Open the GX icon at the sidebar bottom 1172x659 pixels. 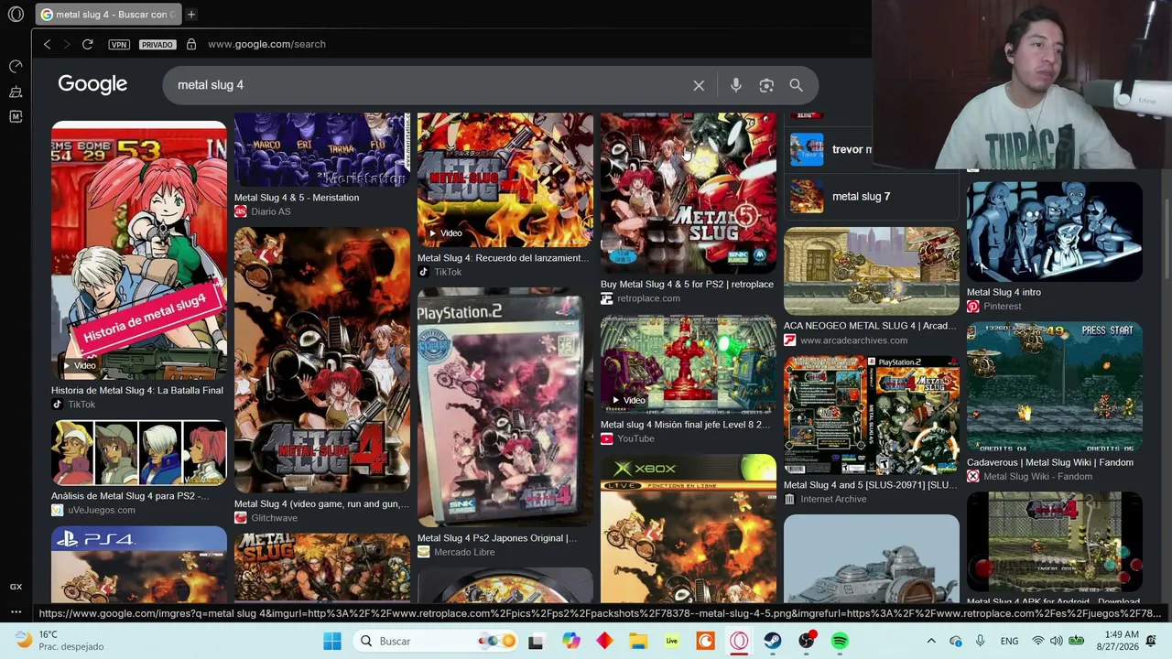point(16,587)
